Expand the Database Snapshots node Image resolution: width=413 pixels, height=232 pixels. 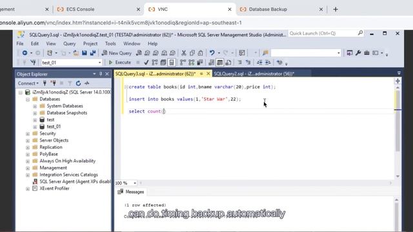pos(35,113)
